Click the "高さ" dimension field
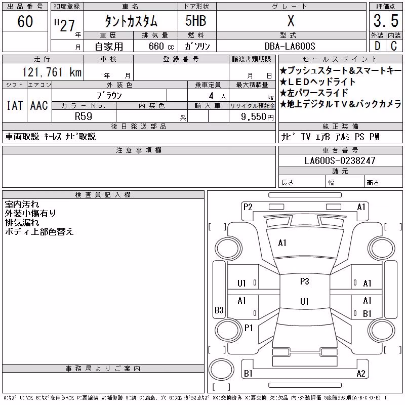 point(383,181)
